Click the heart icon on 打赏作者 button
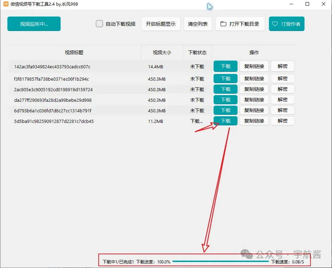 click(x=275, y=24)
